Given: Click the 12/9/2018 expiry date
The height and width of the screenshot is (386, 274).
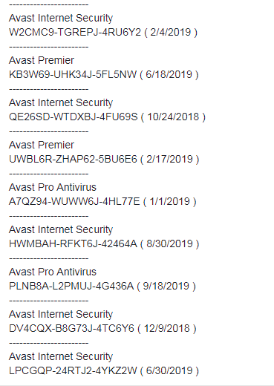Looking at the screenshot, I should [167, 328].
